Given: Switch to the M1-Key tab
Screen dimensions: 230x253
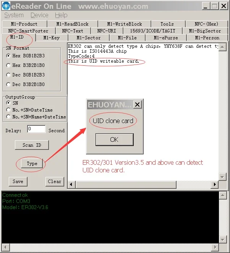Looking at the screenshot, I should [52, 38].
